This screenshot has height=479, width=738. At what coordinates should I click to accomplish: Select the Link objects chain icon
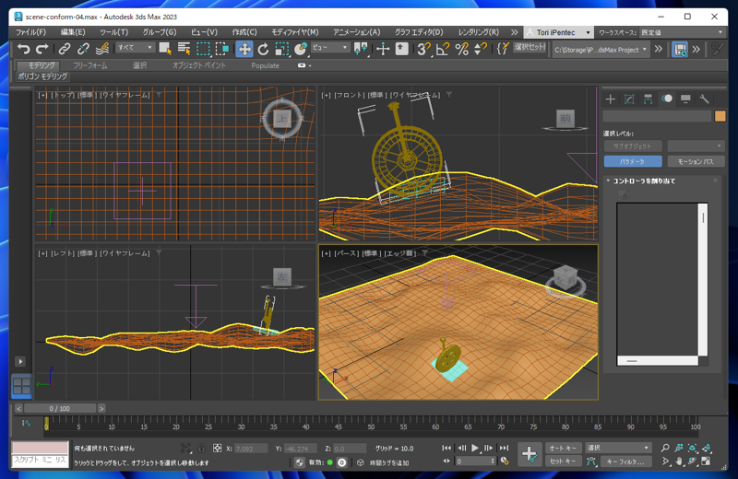(64, 49)
